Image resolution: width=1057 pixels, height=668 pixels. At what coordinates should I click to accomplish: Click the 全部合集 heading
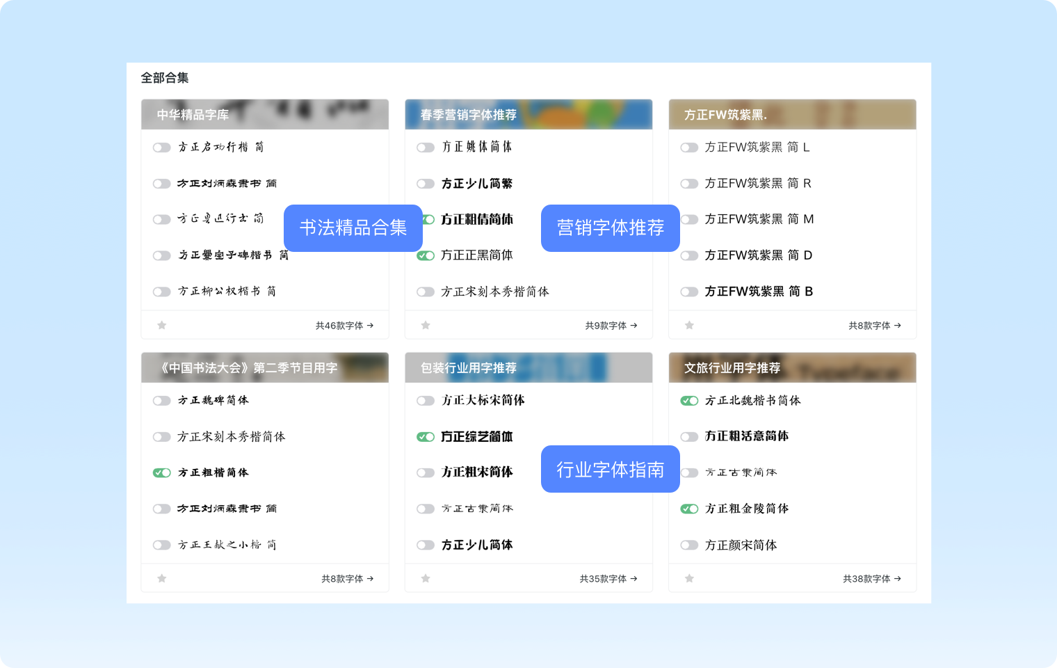tap(165, 78)
